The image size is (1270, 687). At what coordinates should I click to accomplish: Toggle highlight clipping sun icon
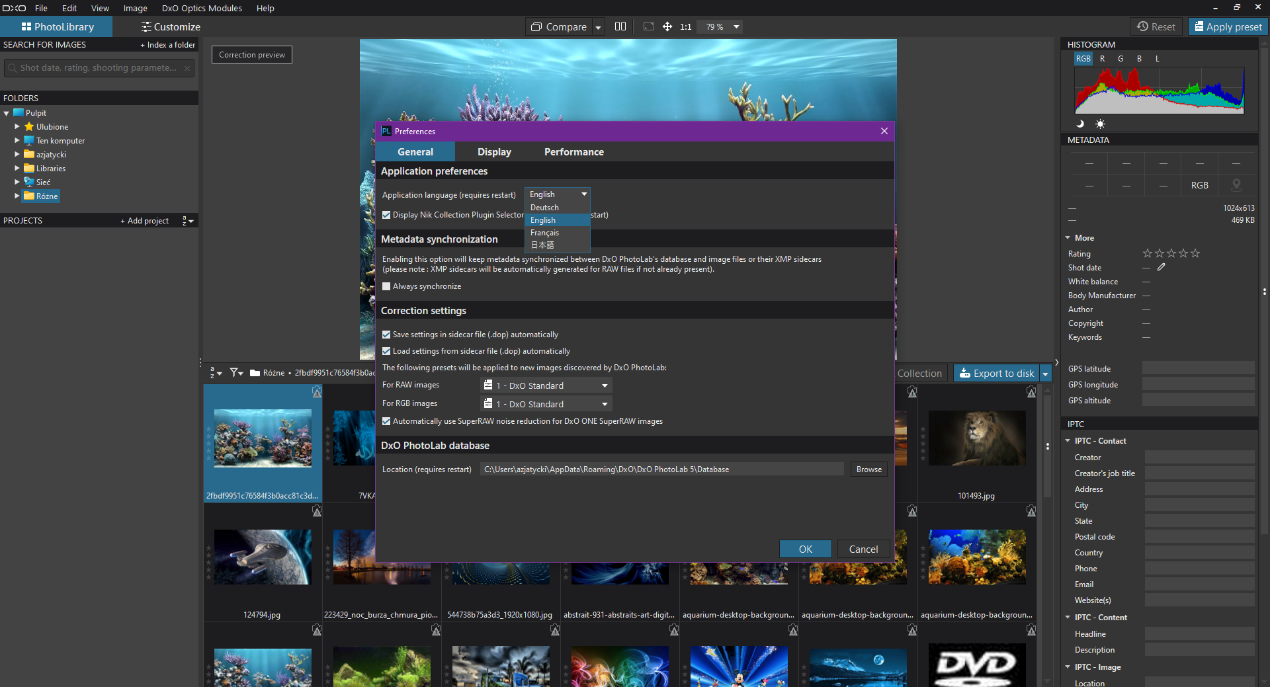point(1100,124)
